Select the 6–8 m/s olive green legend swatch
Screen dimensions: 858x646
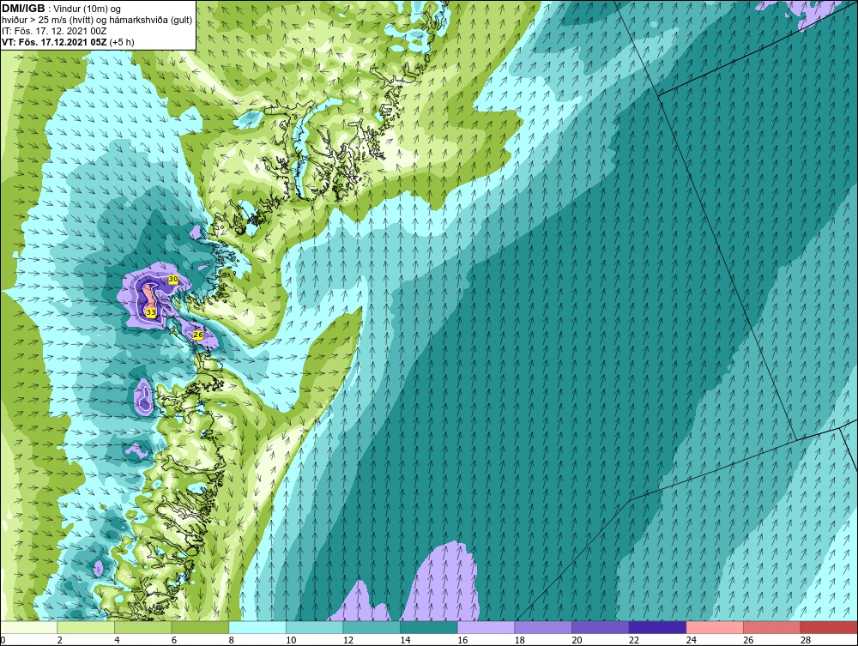[x=200, y=627]
